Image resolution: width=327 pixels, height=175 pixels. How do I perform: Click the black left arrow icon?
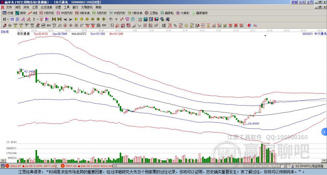coord(65,19)
